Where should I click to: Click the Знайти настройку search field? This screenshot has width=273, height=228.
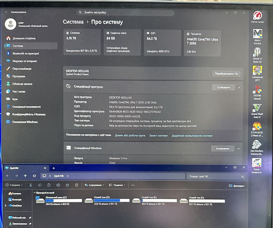pos(126,13)
